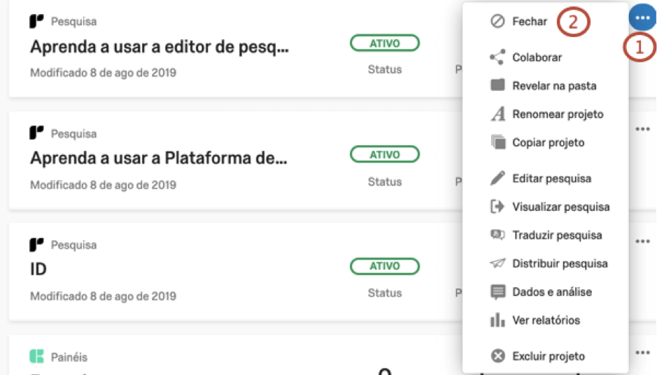Screen dimensions: 657x375
Task: Select Revelar na pasta option
Action: point(554,86)
